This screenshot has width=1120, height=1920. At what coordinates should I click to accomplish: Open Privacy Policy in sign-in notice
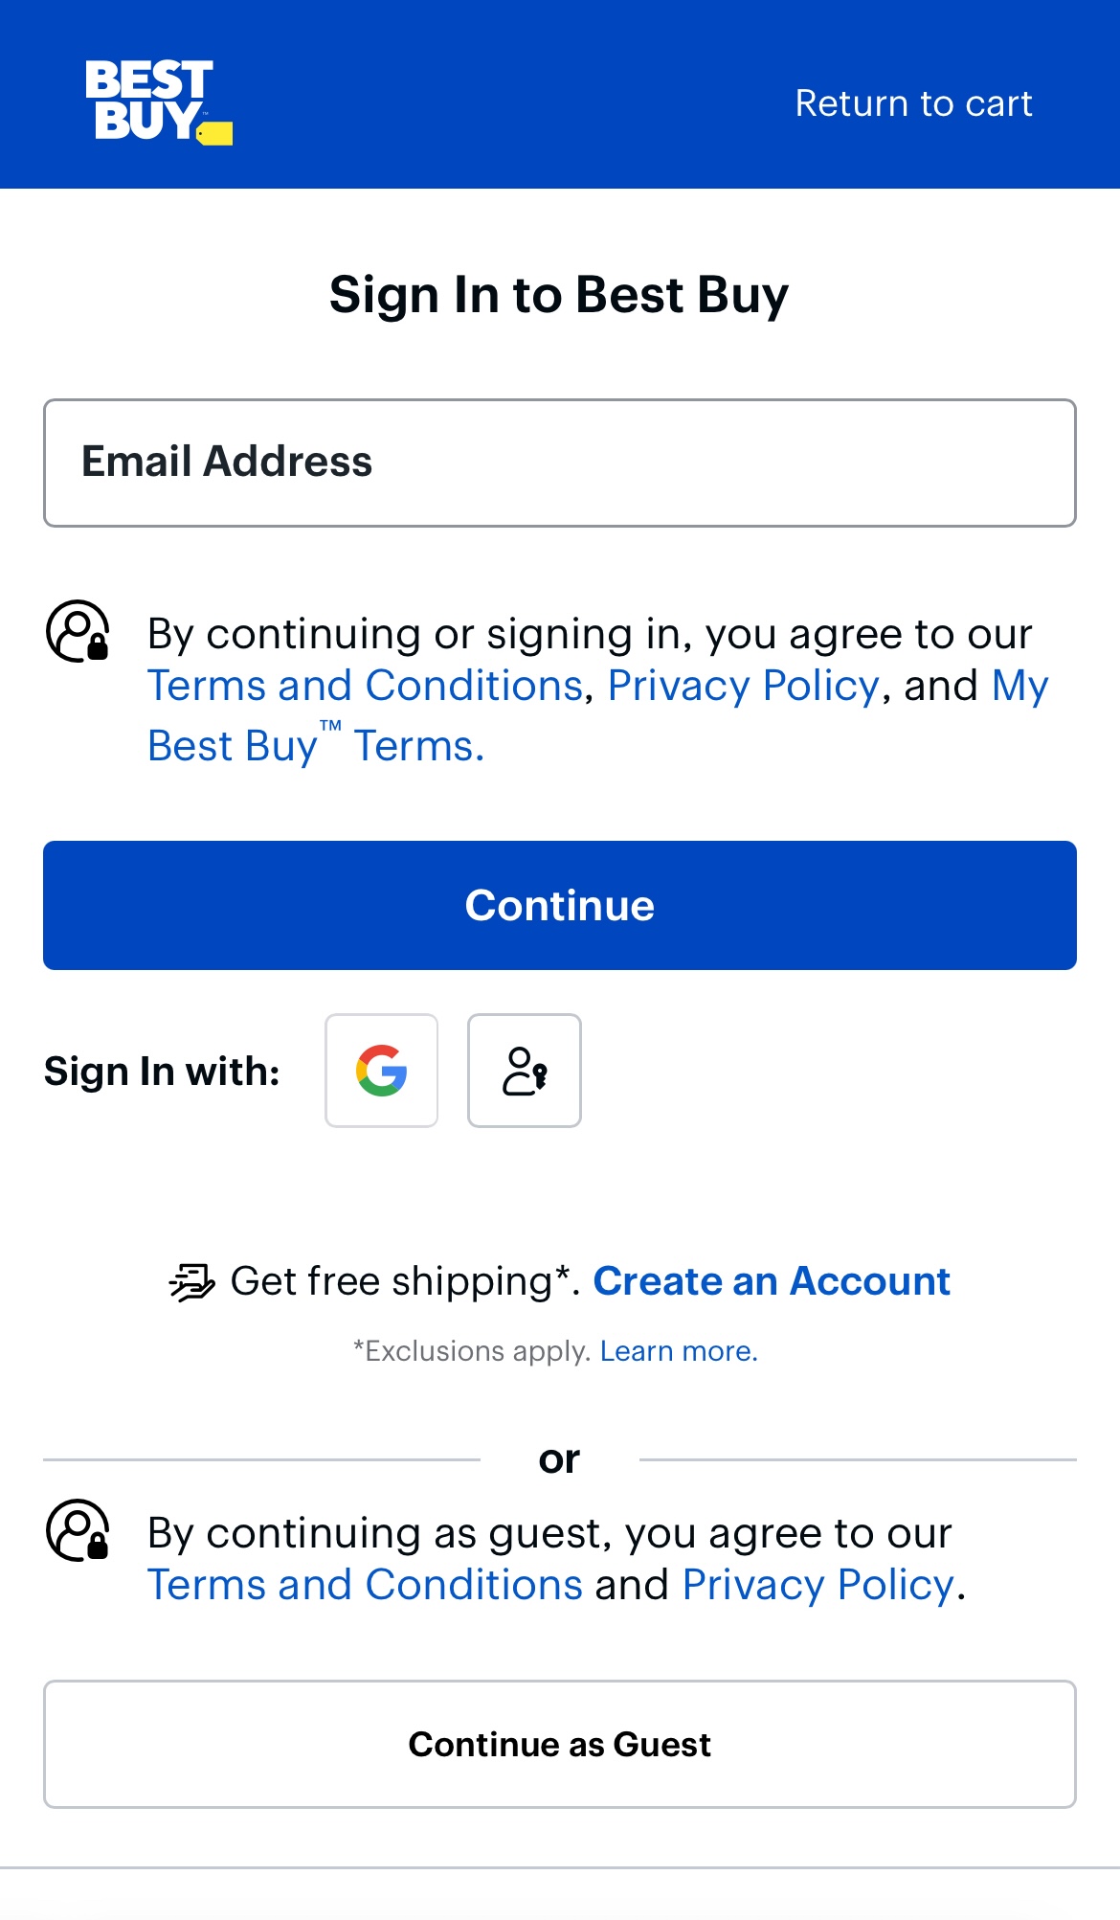743,686
